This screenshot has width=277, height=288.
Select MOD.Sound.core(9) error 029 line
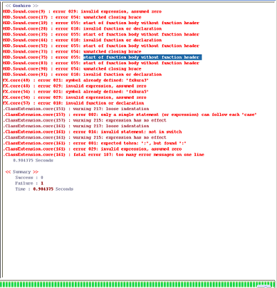tap(82, 12)
